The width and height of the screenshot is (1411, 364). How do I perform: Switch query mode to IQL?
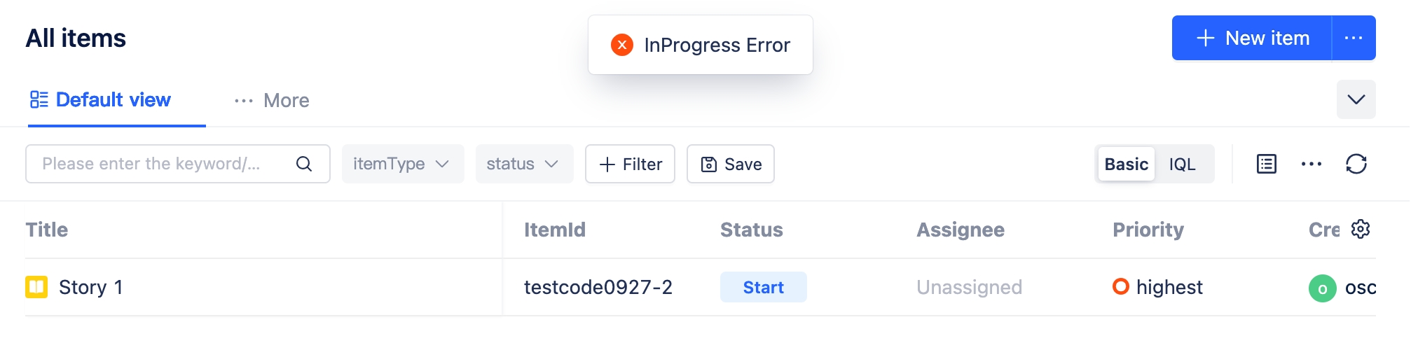click(1183, 164)
